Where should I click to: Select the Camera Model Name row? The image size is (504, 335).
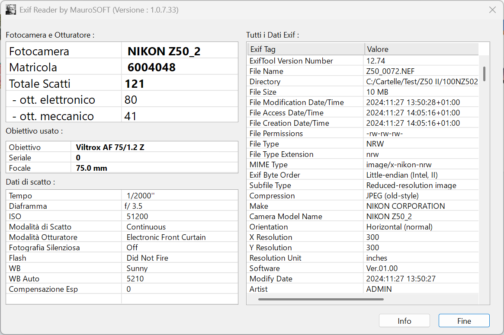coord(363,217)
